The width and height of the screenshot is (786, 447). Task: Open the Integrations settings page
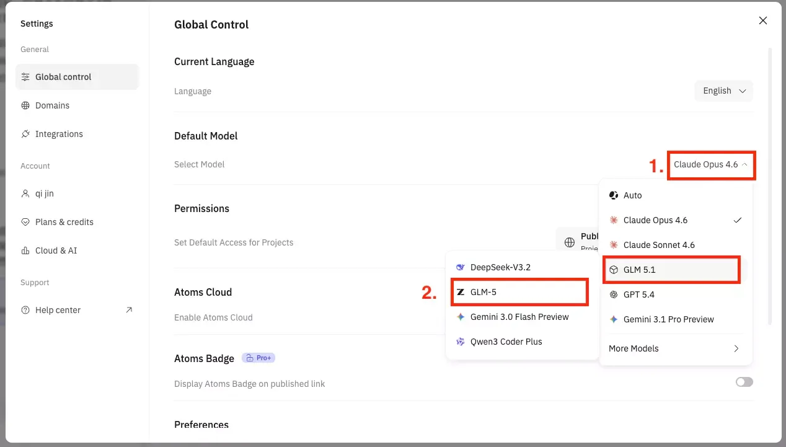(x=77, y=134)
